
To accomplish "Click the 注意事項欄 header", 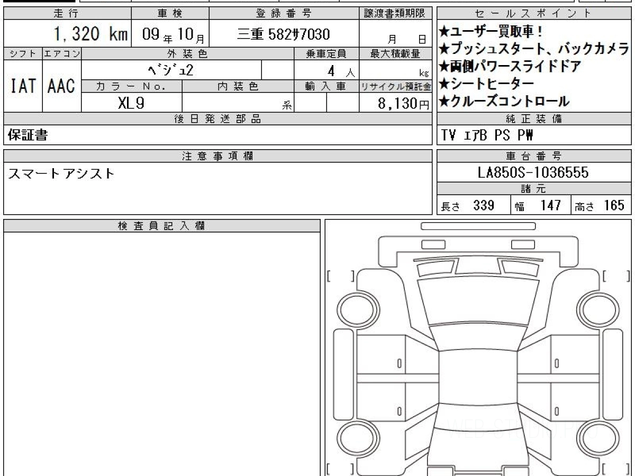I will [x=217, y=156].
